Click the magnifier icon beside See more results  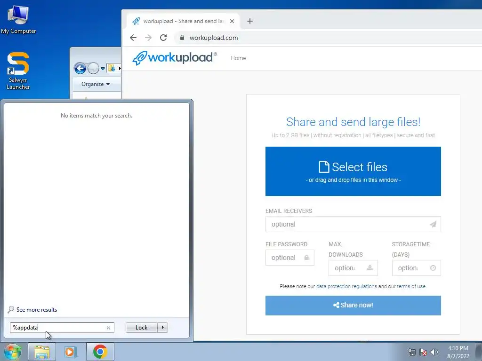[11, 309]
